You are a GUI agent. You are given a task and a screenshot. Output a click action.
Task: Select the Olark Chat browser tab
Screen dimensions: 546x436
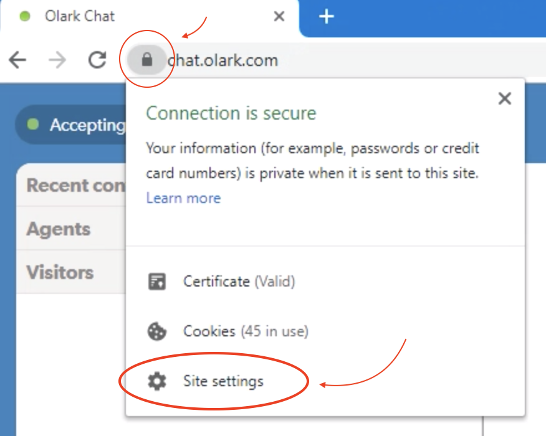(x=146, y=16)
